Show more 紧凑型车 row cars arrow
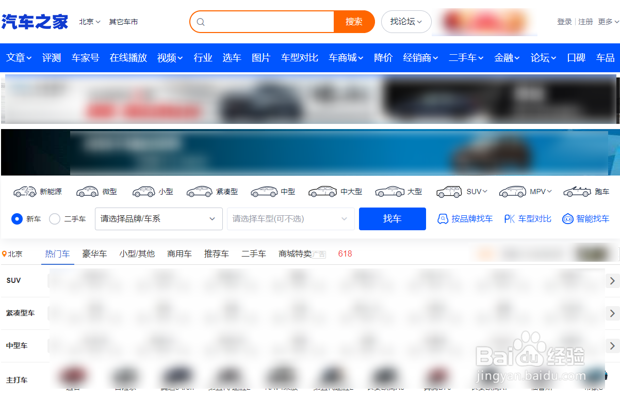This screenshot has height=397, width=620. click(x=612, y=313)
